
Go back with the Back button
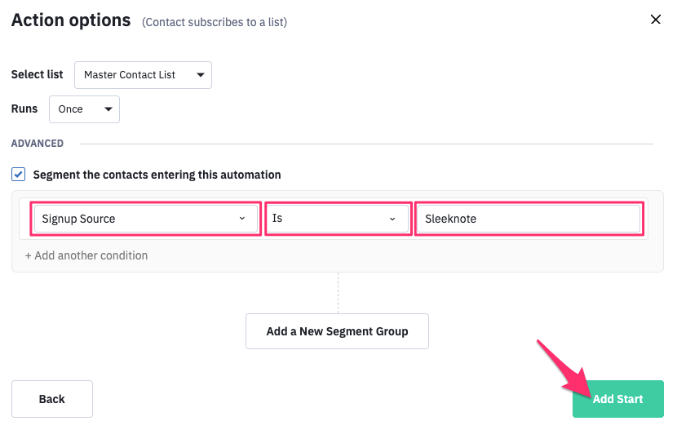[x=52, y=399]
